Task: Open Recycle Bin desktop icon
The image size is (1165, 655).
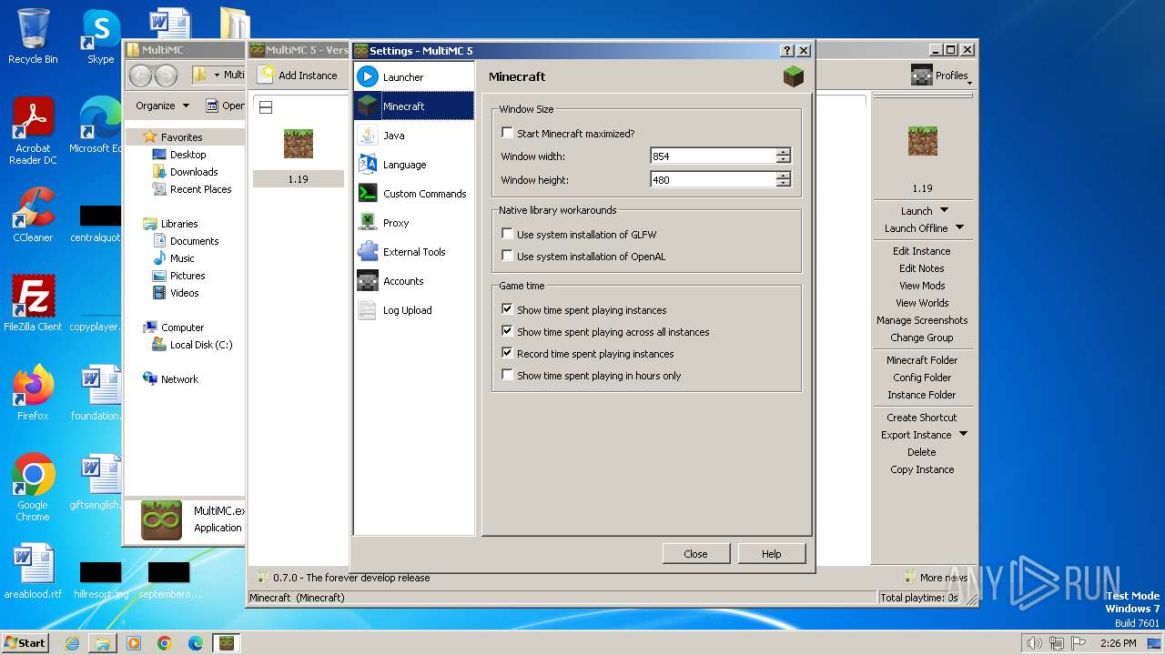Action: [33, 29]
